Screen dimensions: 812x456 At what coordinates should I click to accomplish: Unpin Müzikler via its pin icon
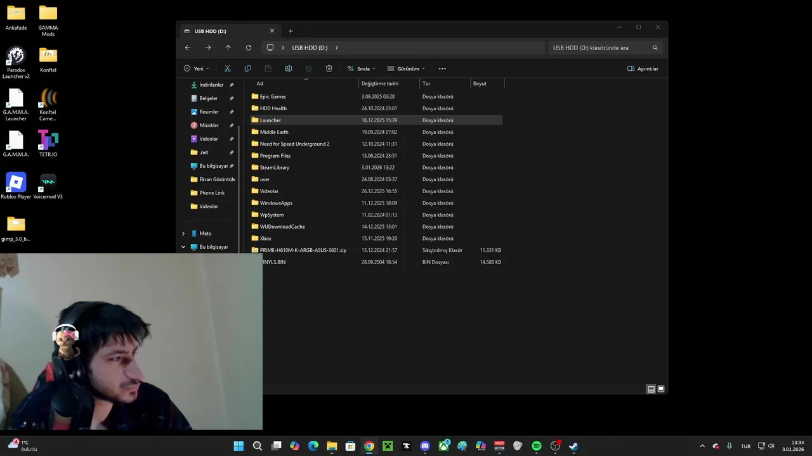pyautogui.click(x=232, y=125)
